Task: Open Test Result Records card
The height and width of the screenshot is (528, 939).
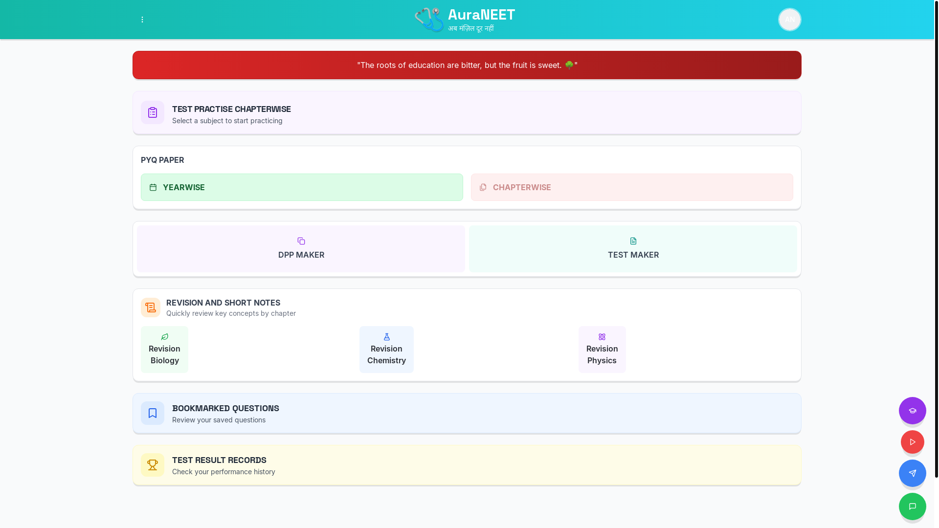Action: 467,465
